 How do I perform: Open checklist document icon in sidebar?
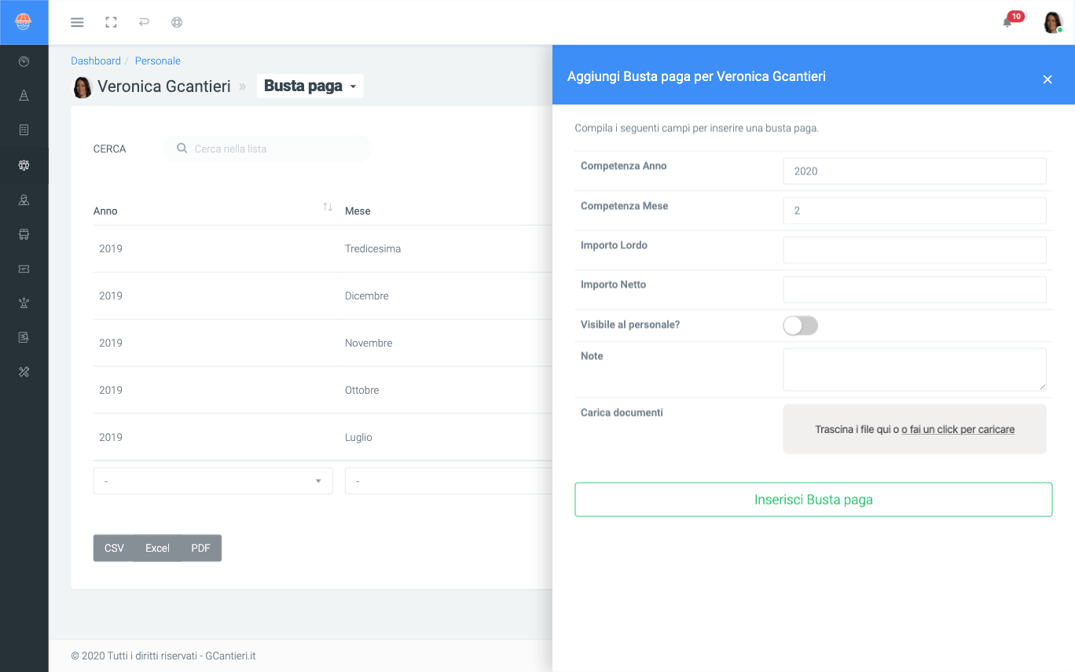coord(24,130)
